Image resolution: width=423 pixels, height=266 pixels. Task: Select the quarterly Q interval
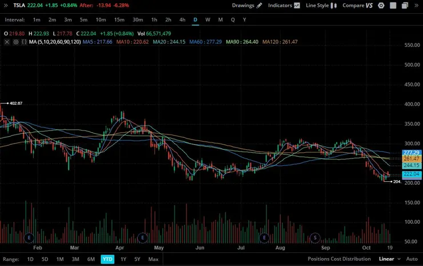point(233,19)
